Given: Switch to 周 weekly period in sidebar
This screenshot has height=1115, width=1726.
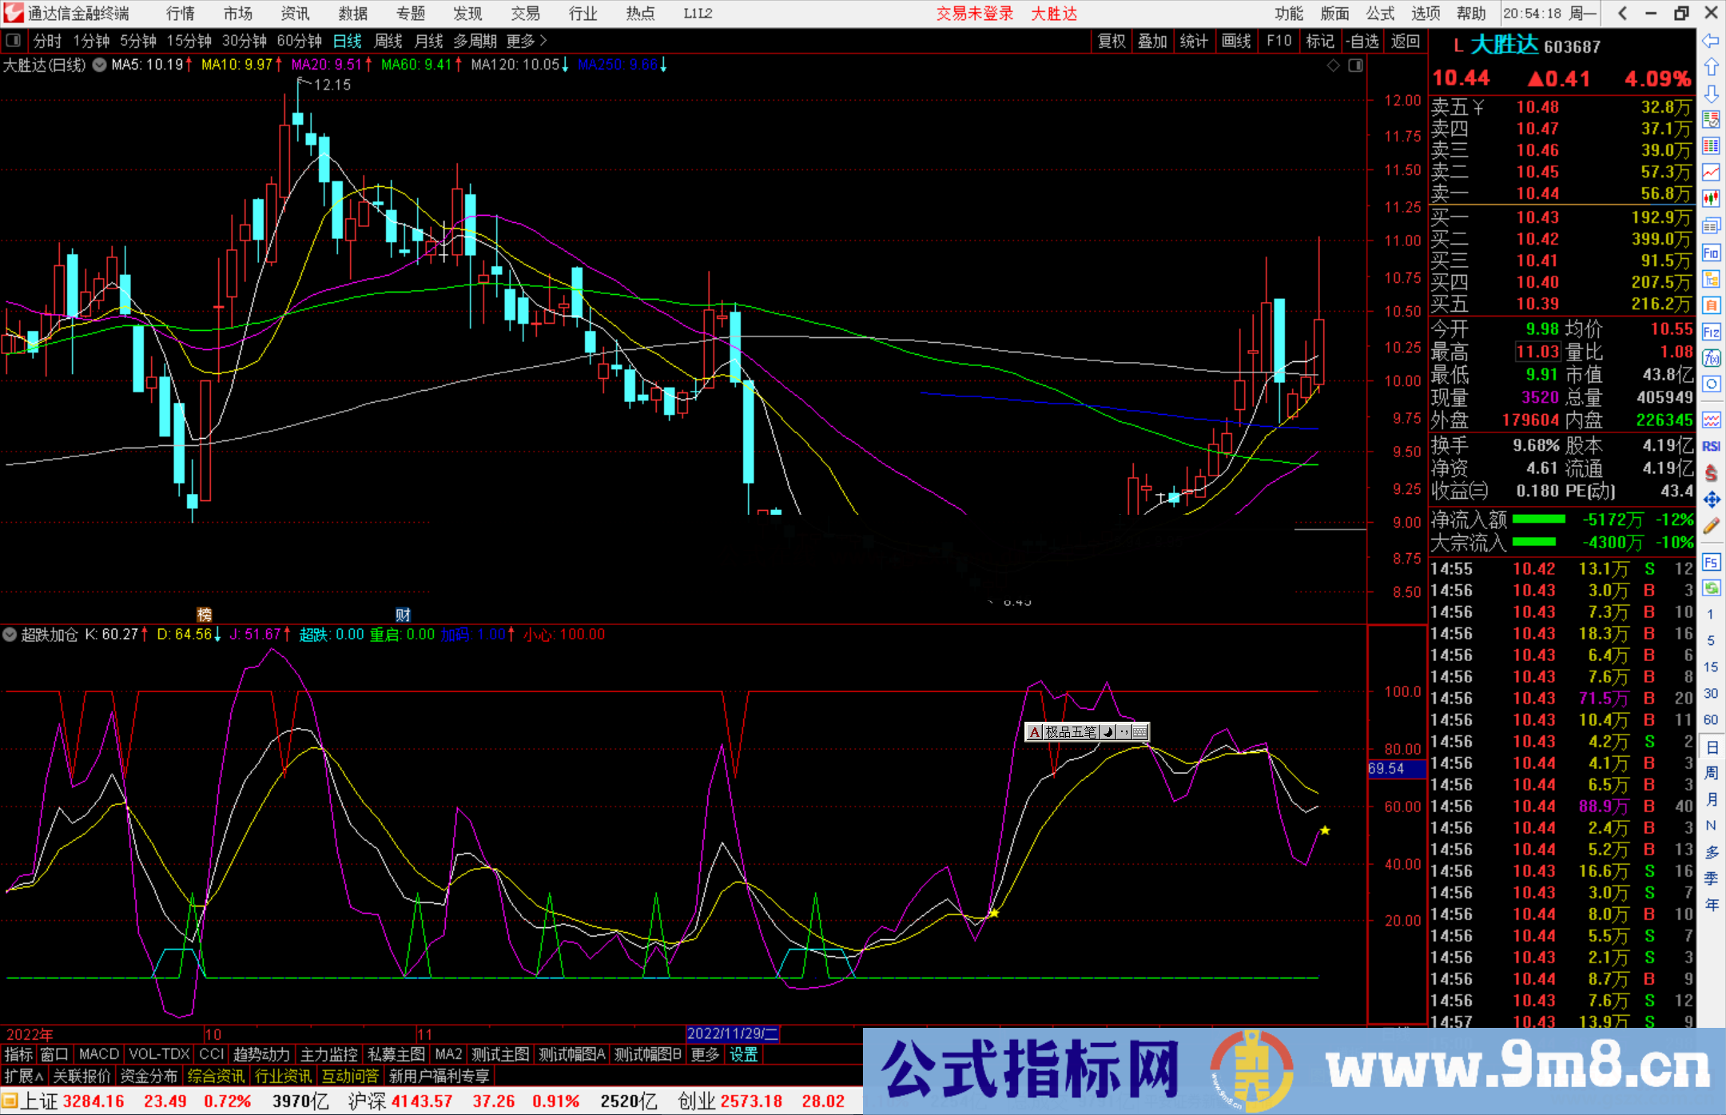Looking at the screenshot, I should [x=1712, y=774].
